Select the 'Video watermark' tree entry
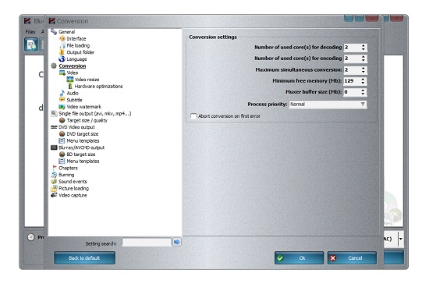Screen dimensions: 429x284 point(83,107)
